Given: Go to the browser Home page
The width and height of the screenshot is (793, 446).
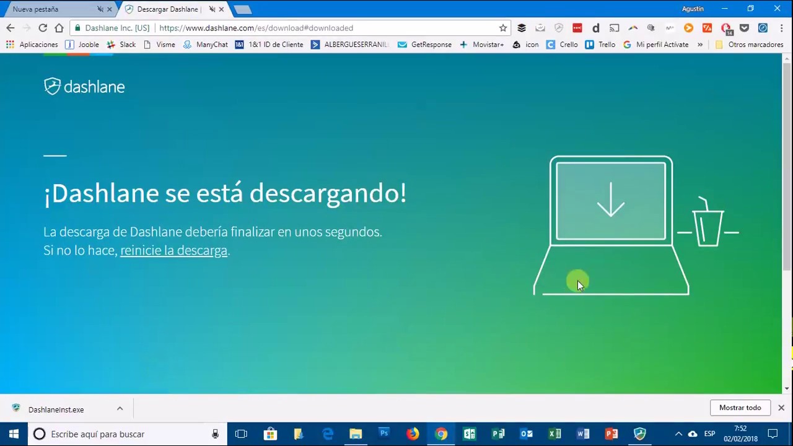Looking at the screenshot, I should [x=59, y=28].
